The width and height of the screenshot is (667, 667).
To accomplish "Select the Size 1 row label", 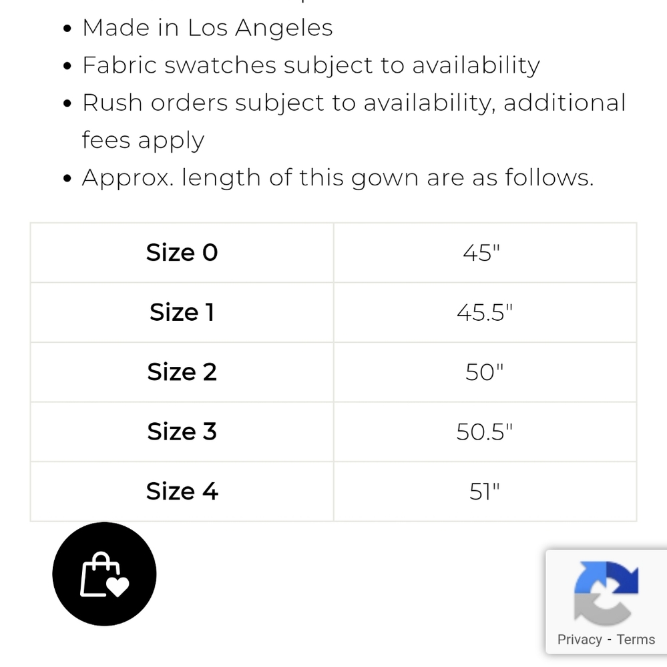I will 182,312.
